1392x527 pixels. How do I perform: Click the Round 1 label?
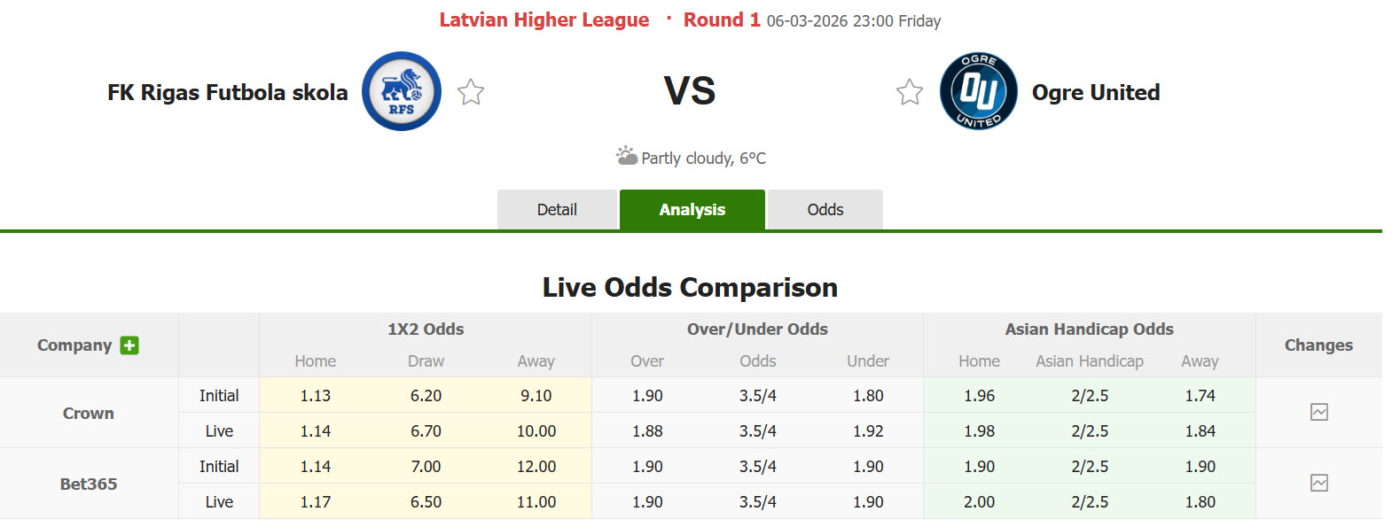point(722,20)
